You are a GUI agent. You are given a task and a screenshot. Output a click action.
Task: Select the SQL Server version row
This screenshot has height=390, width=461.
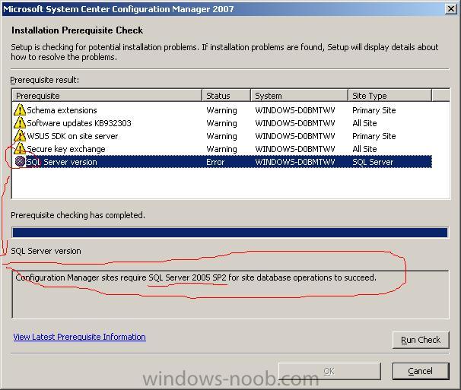[x=222, y=162]
